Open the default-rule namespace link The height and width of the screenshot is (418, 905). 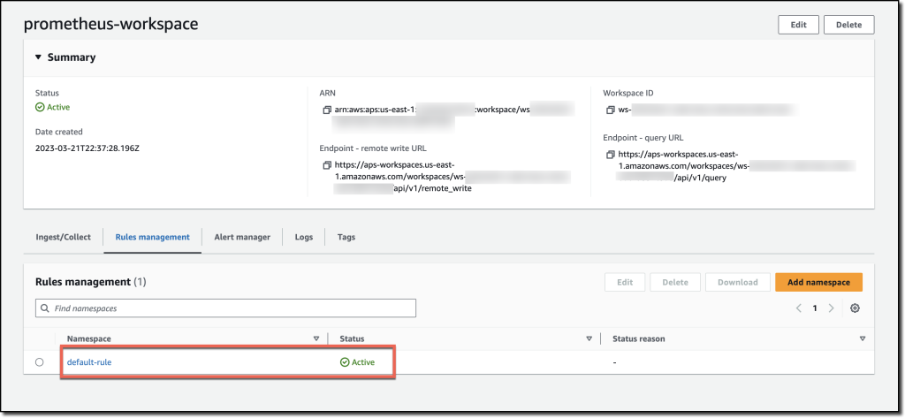coord(89,362)
